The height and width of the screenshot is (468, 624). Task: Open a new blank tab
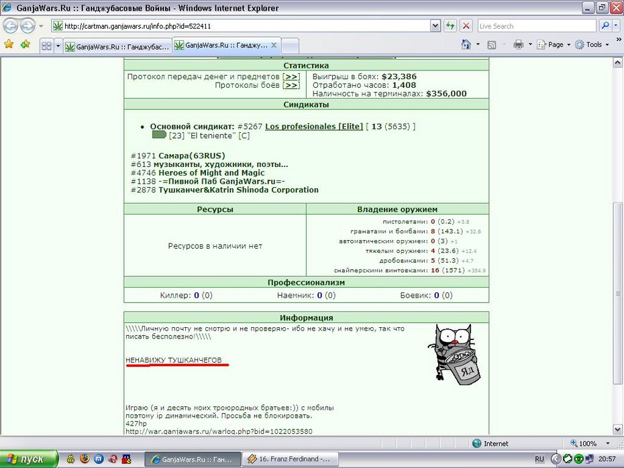290,46
